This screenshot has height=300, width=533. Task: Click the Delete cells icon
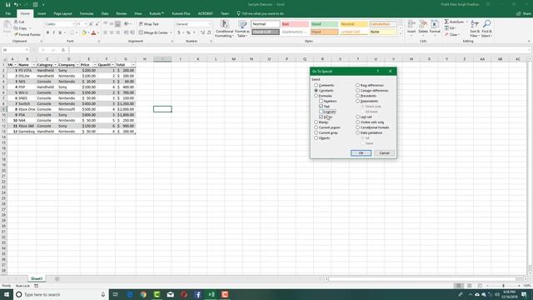click(x=423, y=24)
